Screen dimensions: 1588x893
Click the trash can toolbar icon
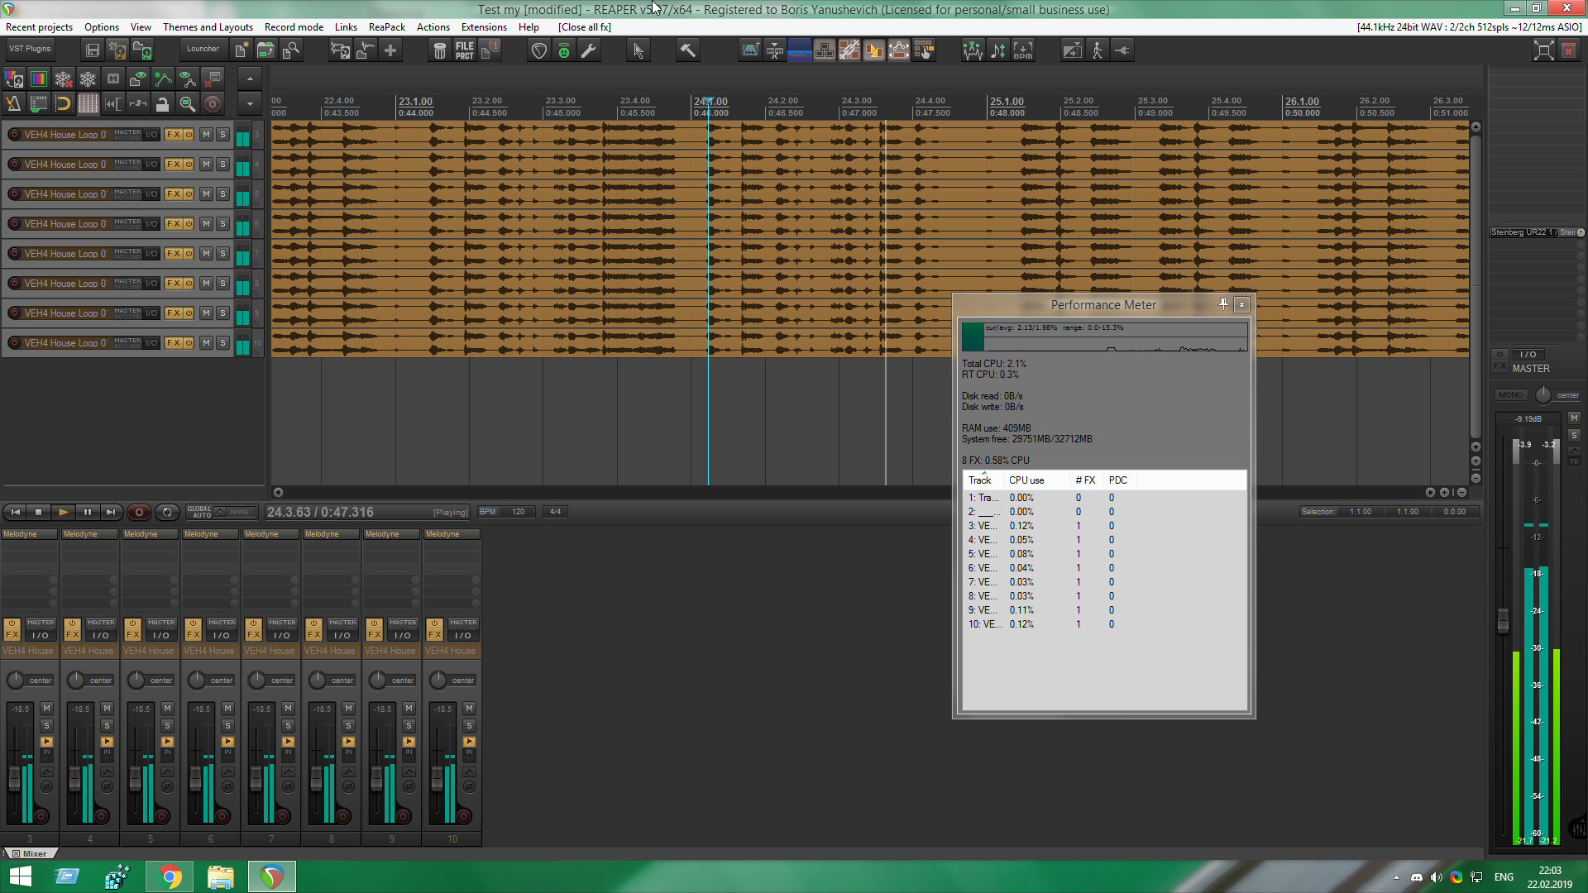pos(440,50)
